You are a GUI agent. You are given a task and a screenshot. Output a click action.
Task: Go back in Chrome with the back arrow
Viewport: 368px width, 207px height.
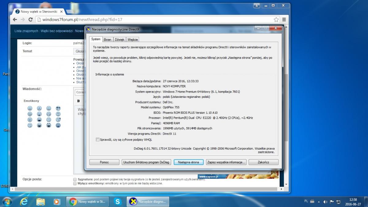(15, 19)
